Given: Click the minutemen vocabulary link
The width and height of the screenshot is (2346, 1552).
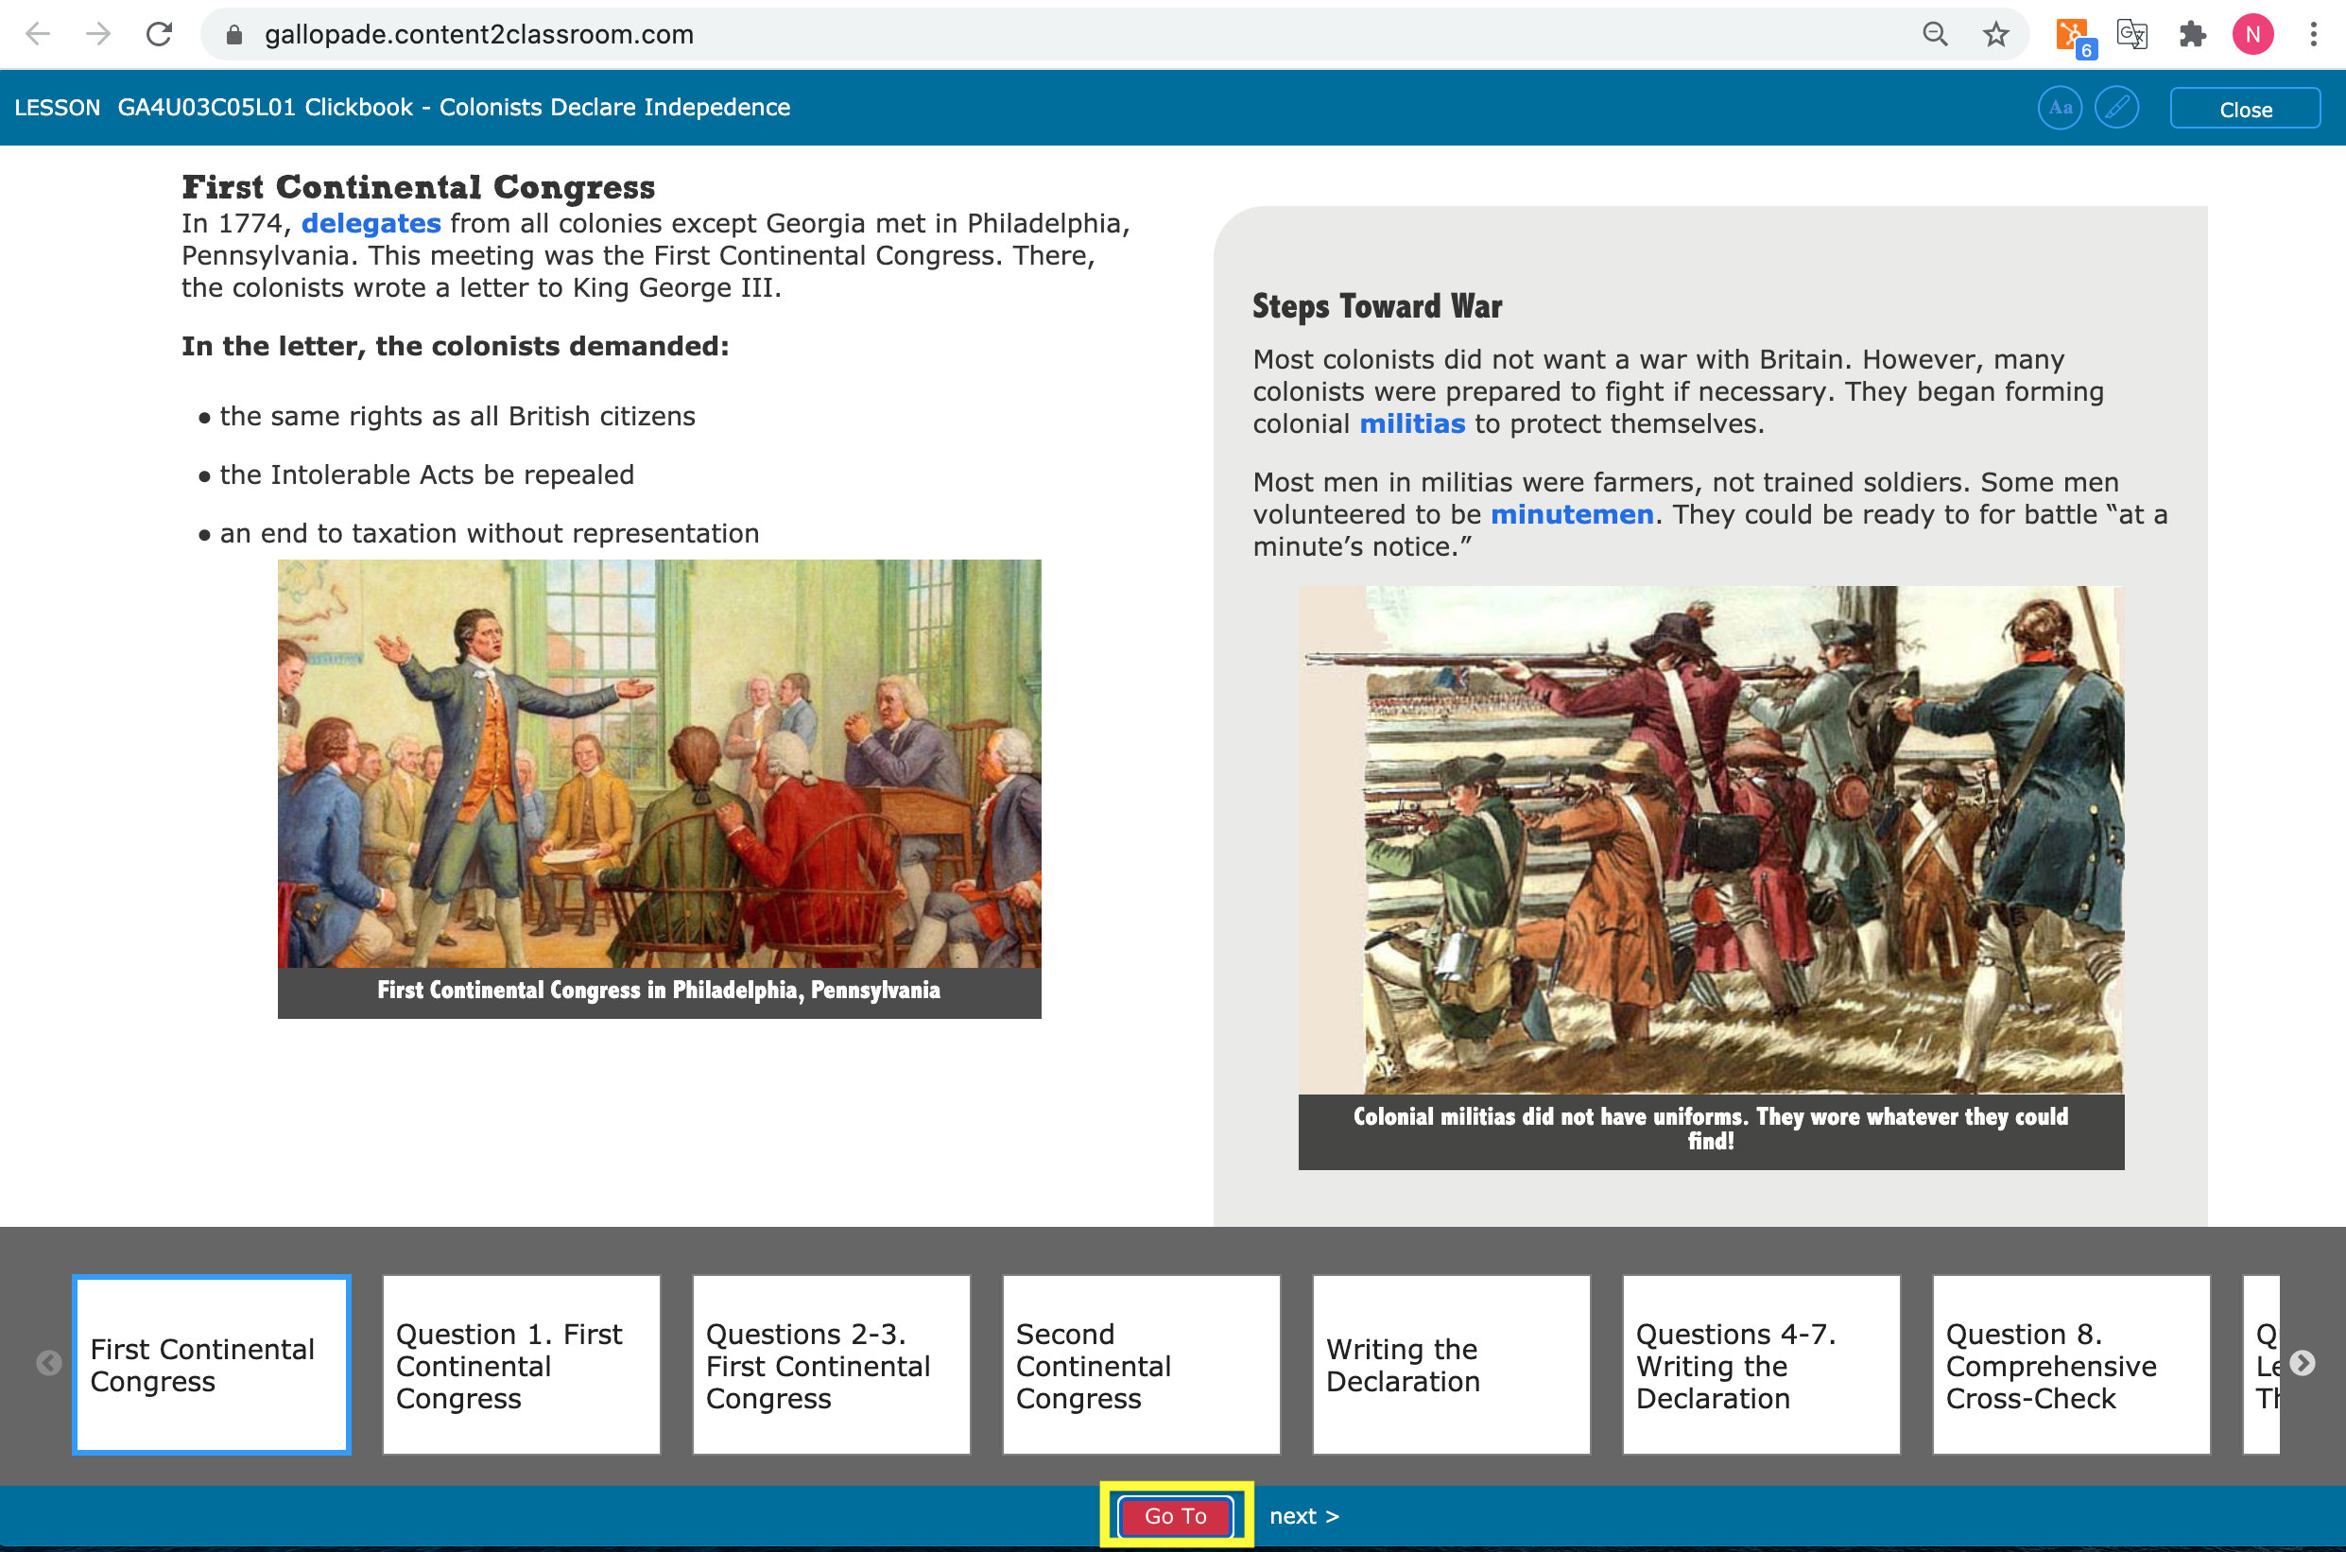Looking at the screenshot, I should point(1572,515).
